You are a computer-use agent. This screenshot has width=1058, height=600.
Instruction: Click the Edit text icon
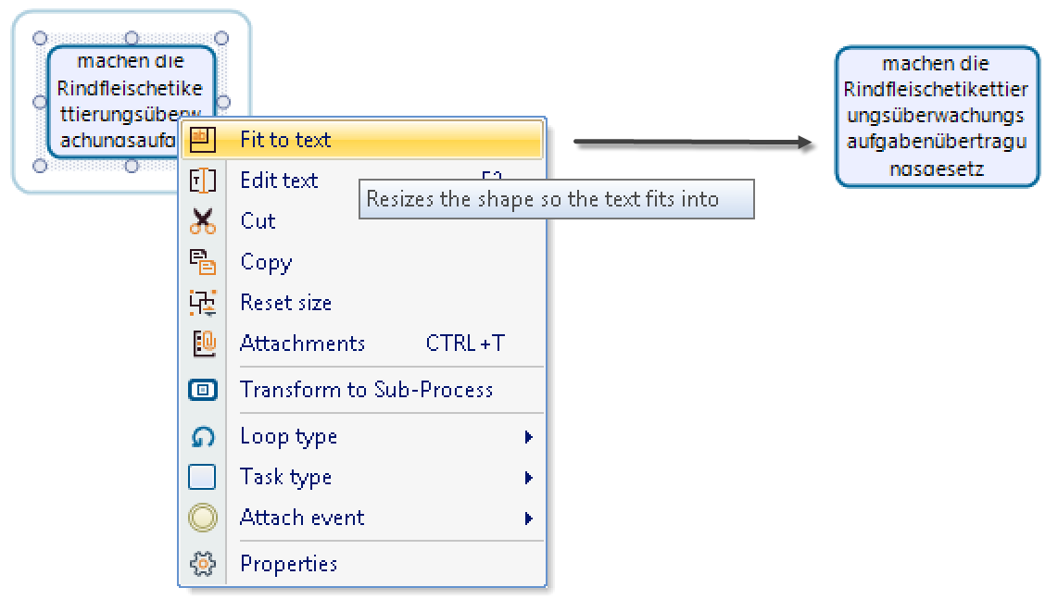point(202,181)
